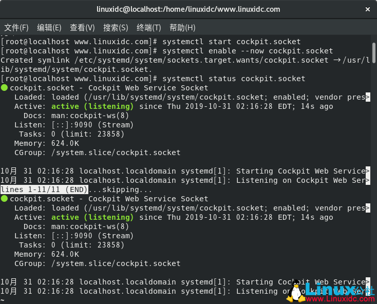This screenshot has height=304, width=377.
Task: Click the 'lines 1-11/11 (END)' pager status
Action: coord(44,189)
